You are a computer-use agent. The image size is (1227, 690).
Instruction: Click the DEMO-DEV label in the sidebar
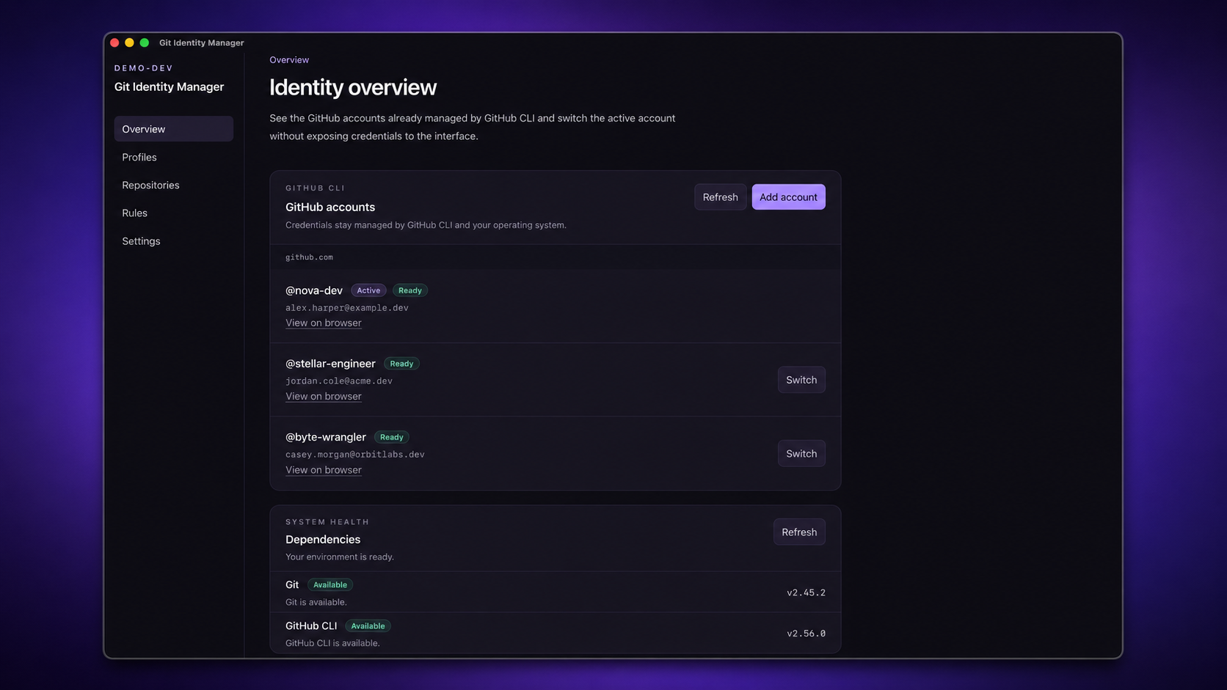click(144, 68)
